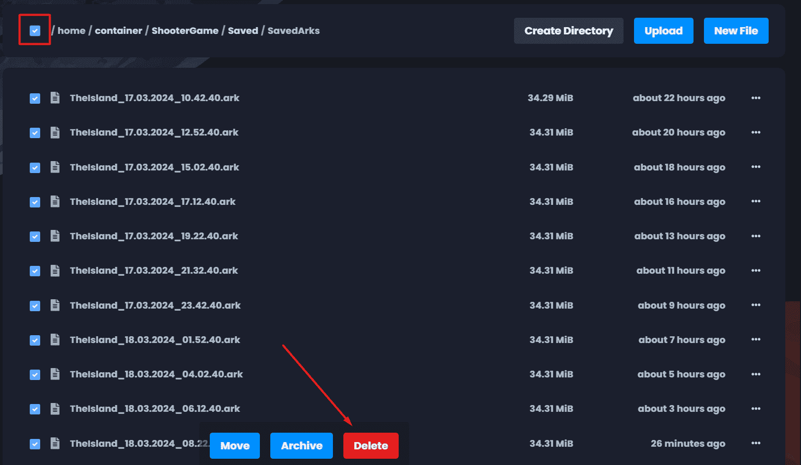Deselect TheIsland_17.03.2024_17.12.40.ark checkbox
This screenshot has height=465, width=801.
coord(35,202)
